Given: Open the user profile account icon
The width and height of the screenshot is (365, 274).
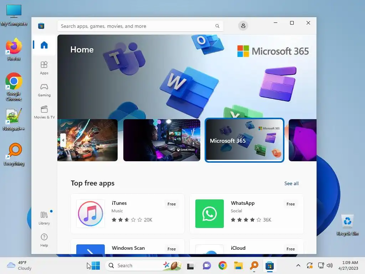Looking at the screenshot, I should pos(243,26).
